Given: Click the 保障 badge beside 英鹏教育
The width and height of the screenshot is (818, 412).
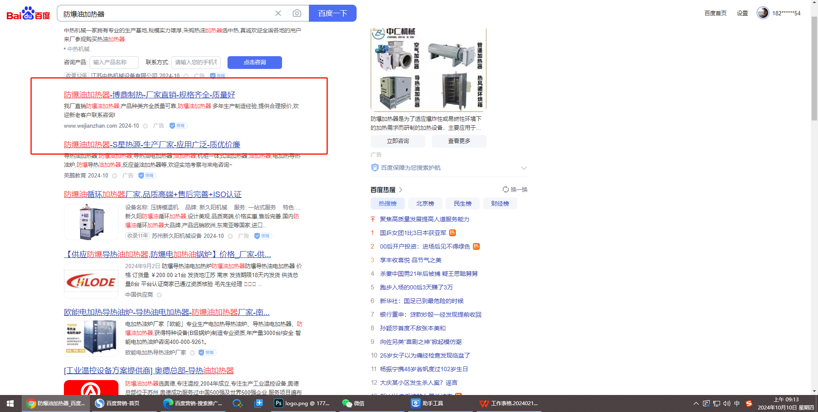Looking at the screenshot, I should [147, 175].
